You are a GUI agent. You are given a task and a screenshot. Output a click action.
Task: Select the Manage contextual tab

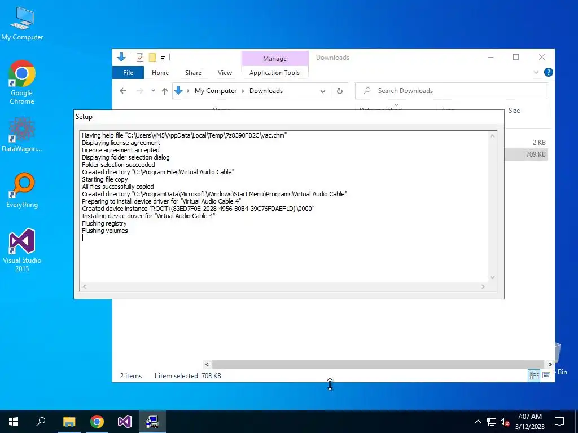tap(275, 59)
